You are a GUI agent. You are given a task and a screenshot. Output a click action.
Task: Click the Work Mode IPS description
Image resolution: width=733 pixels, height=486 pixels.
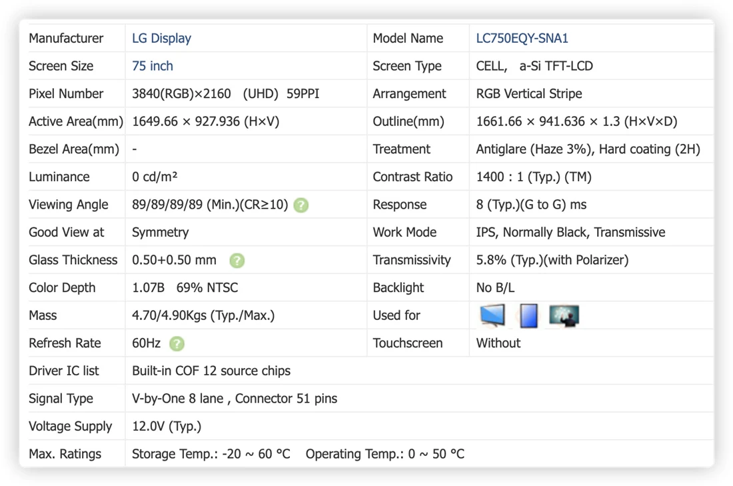[x=570, y=233]
